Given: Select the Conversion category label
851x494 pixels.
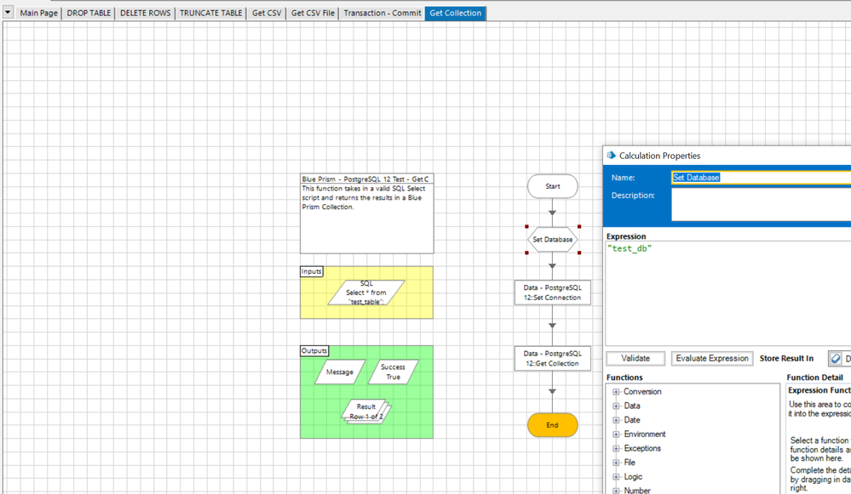Looking at the screenshot, I should [642, 392].
